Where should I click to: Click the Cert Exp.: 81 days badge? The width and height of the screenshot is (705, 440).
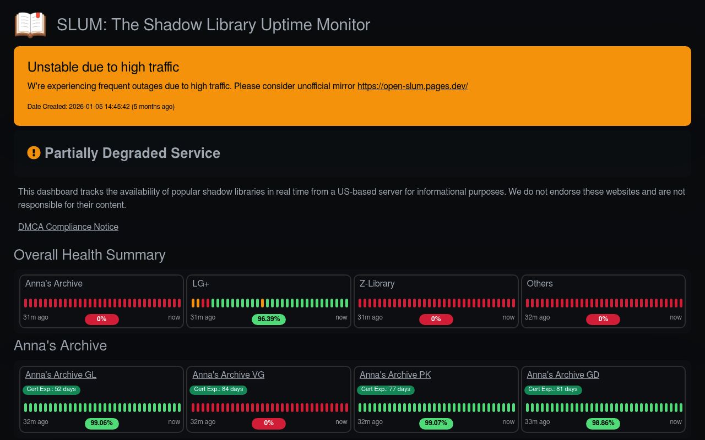click(553, 389)
